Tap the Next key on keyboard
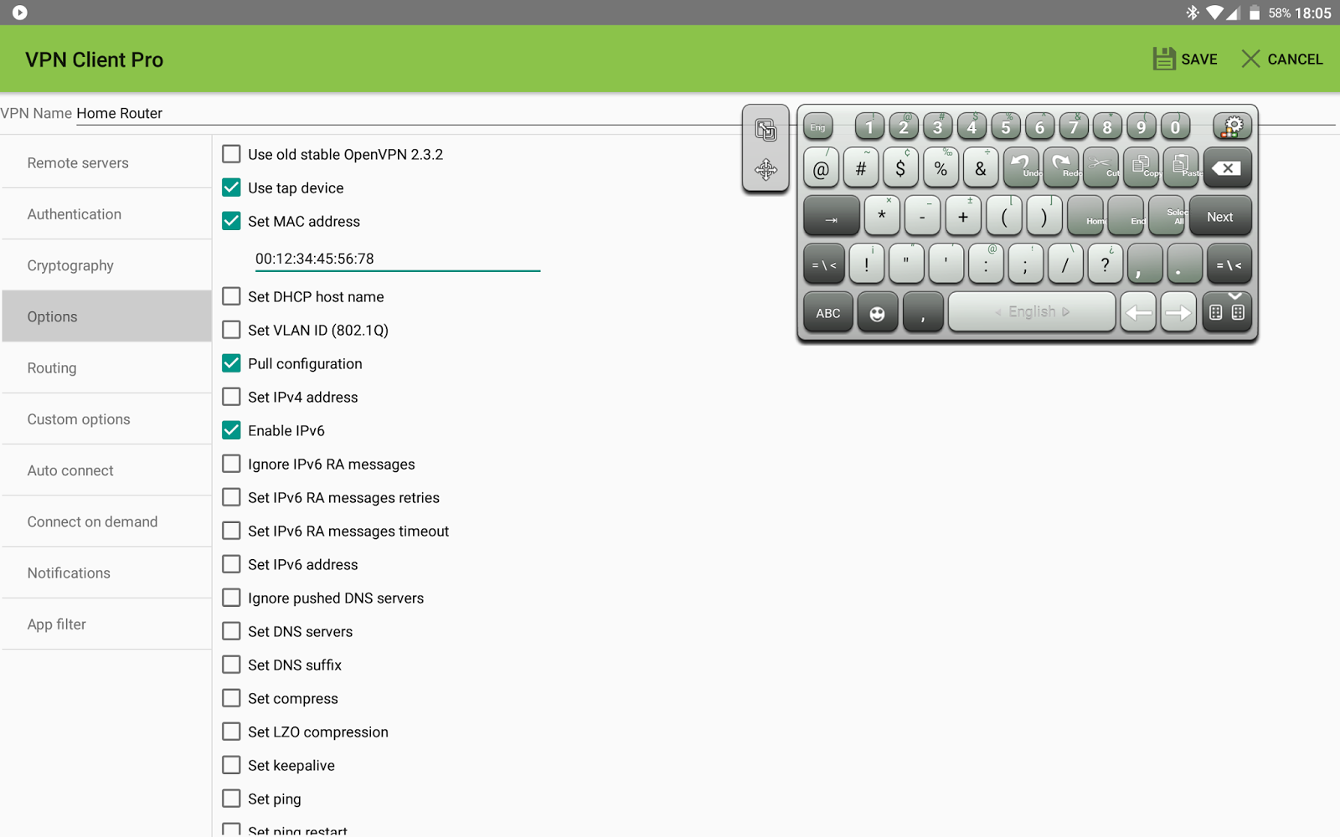This screenshot has width=1340, height=837. click(x=1220, y=217)
